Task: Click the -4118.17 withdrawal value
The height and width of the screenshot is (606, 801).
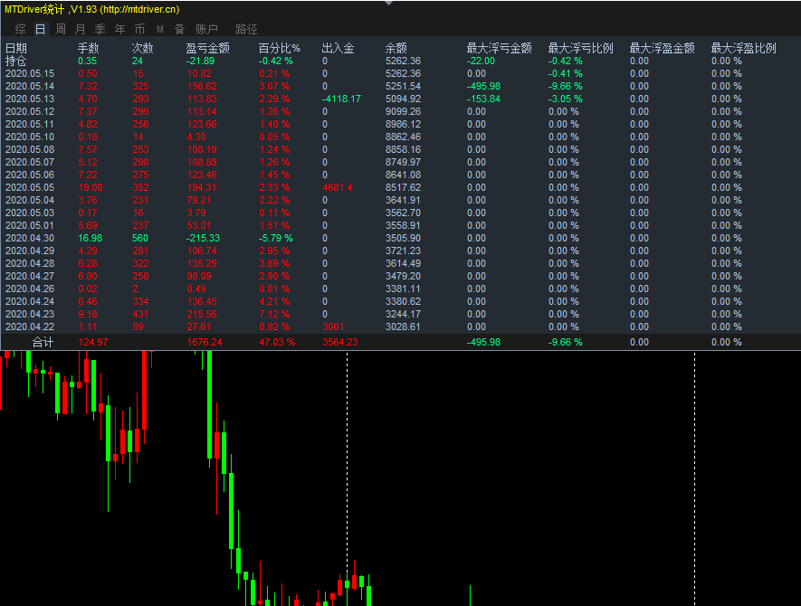Action: (x=341, y=99)
